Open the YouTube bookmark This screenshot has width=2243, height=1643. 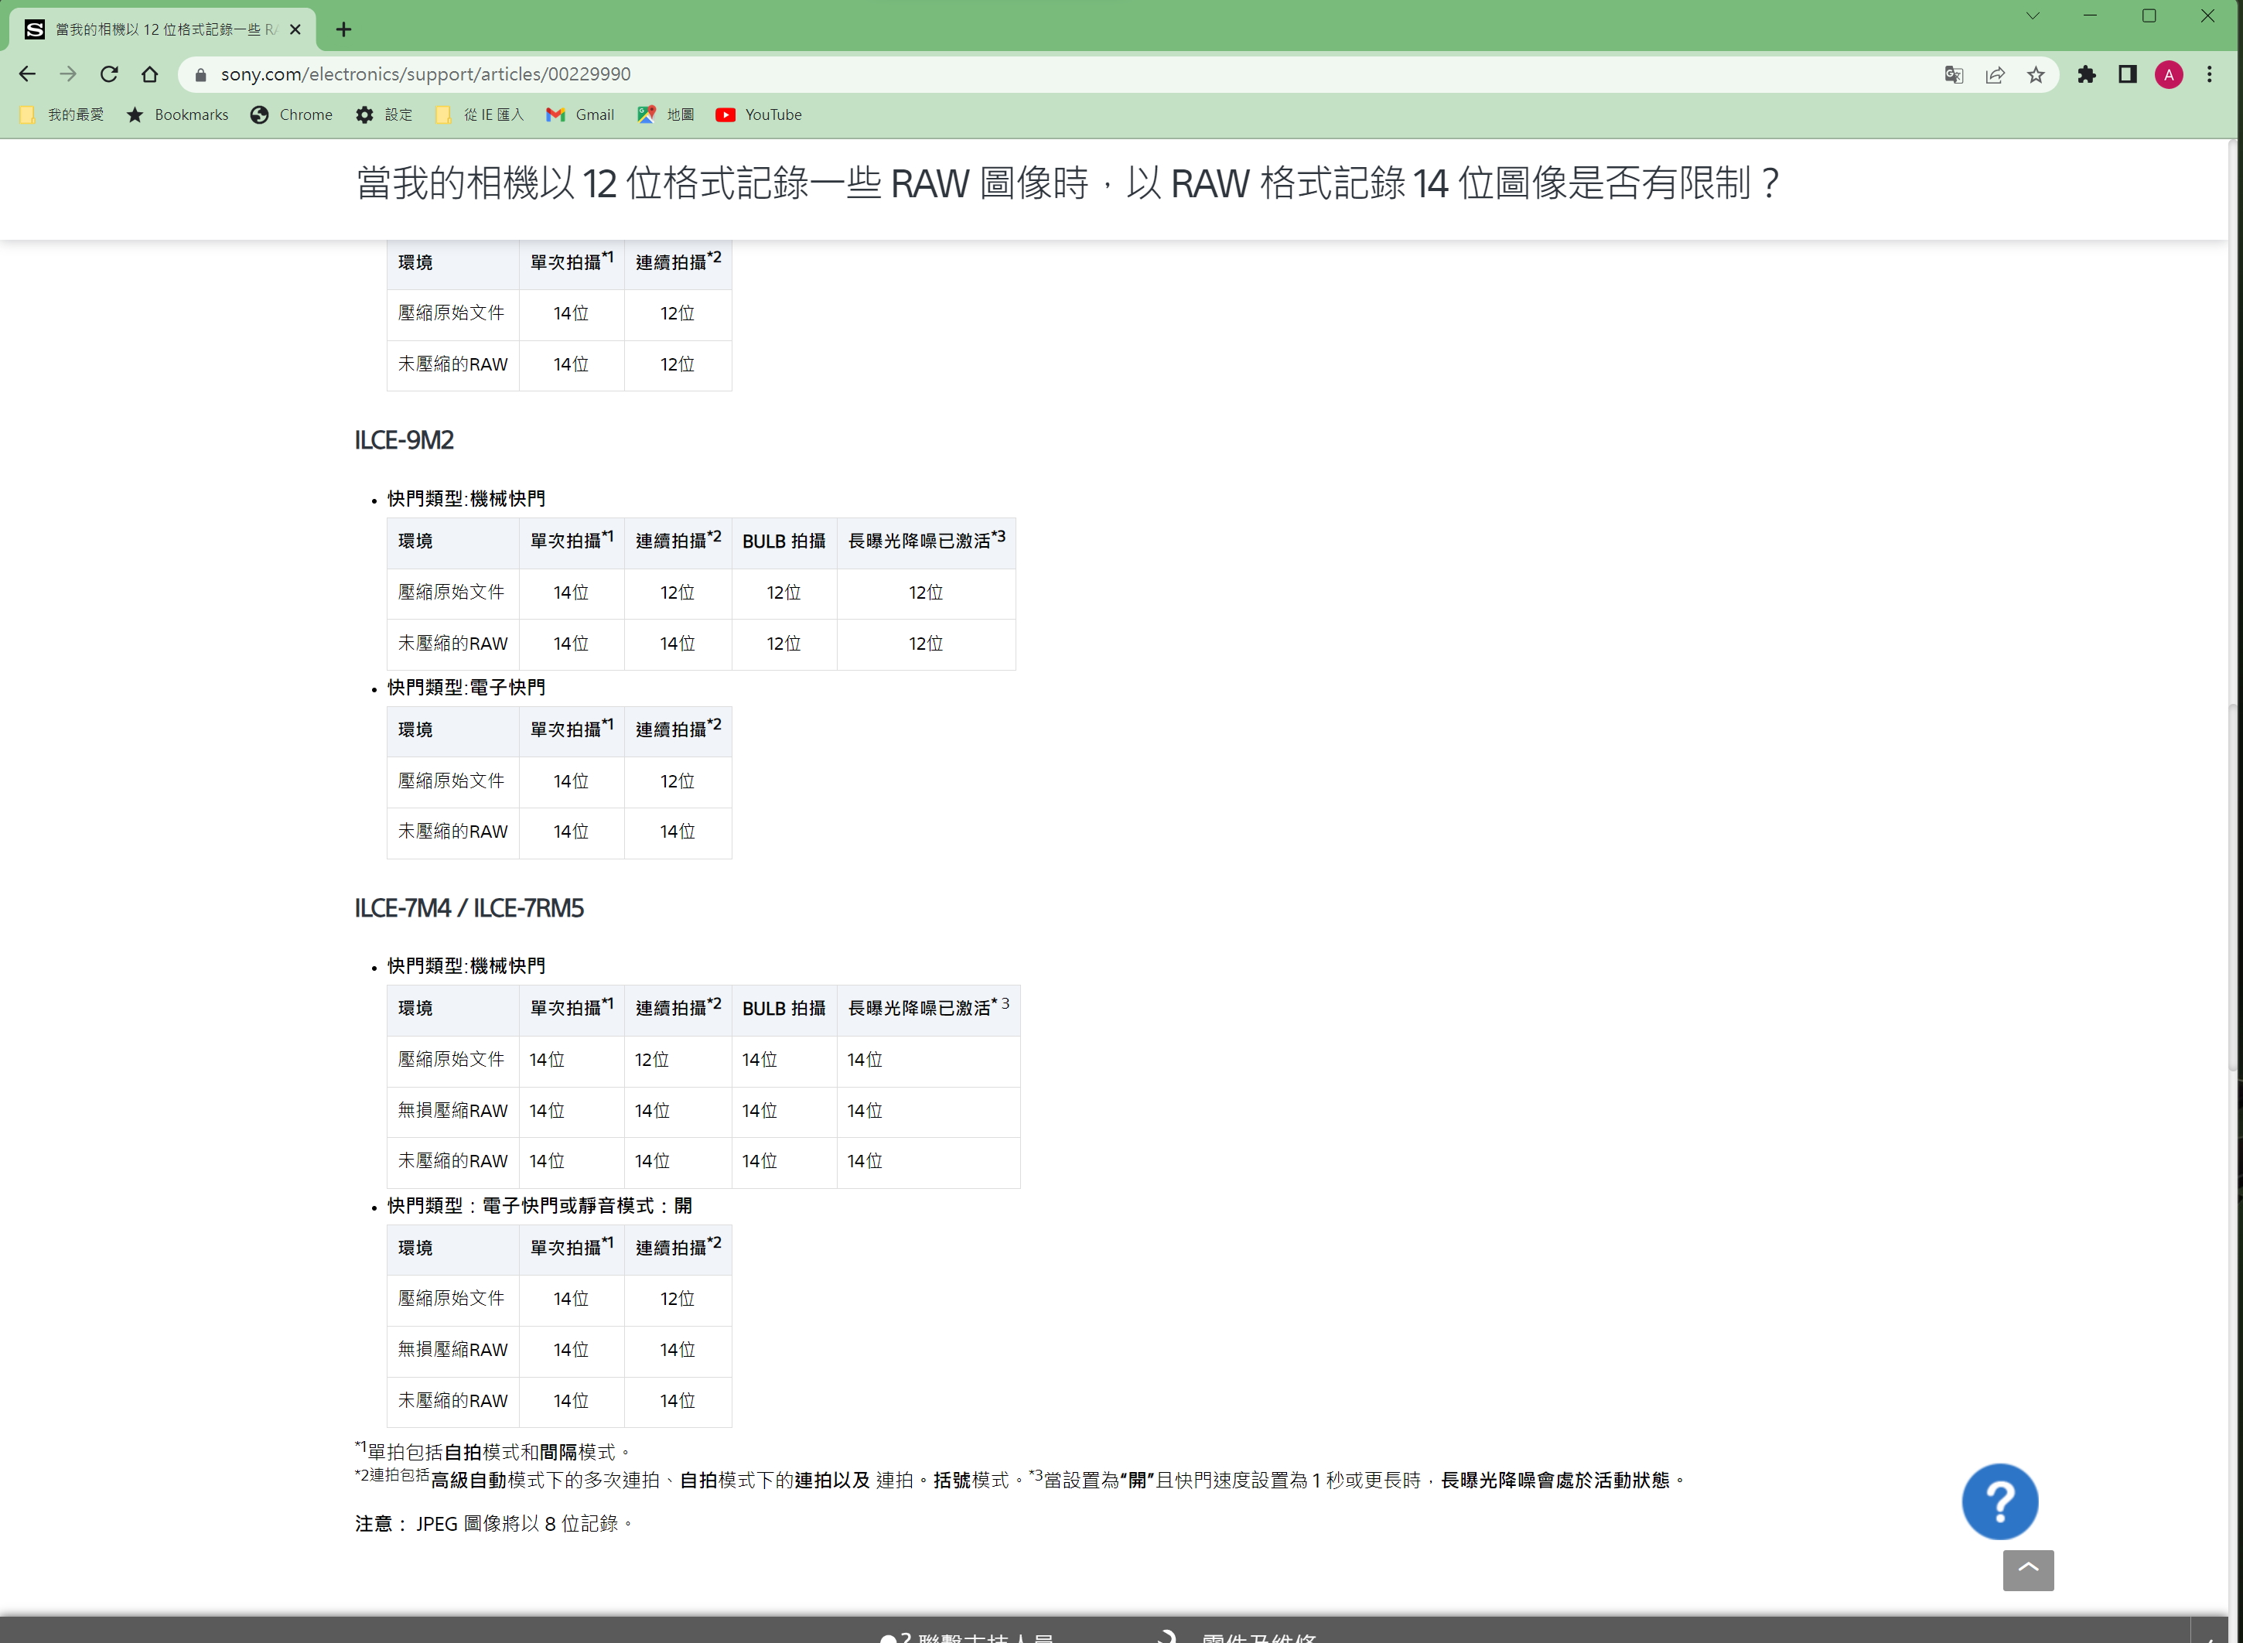tap(759, 114)
